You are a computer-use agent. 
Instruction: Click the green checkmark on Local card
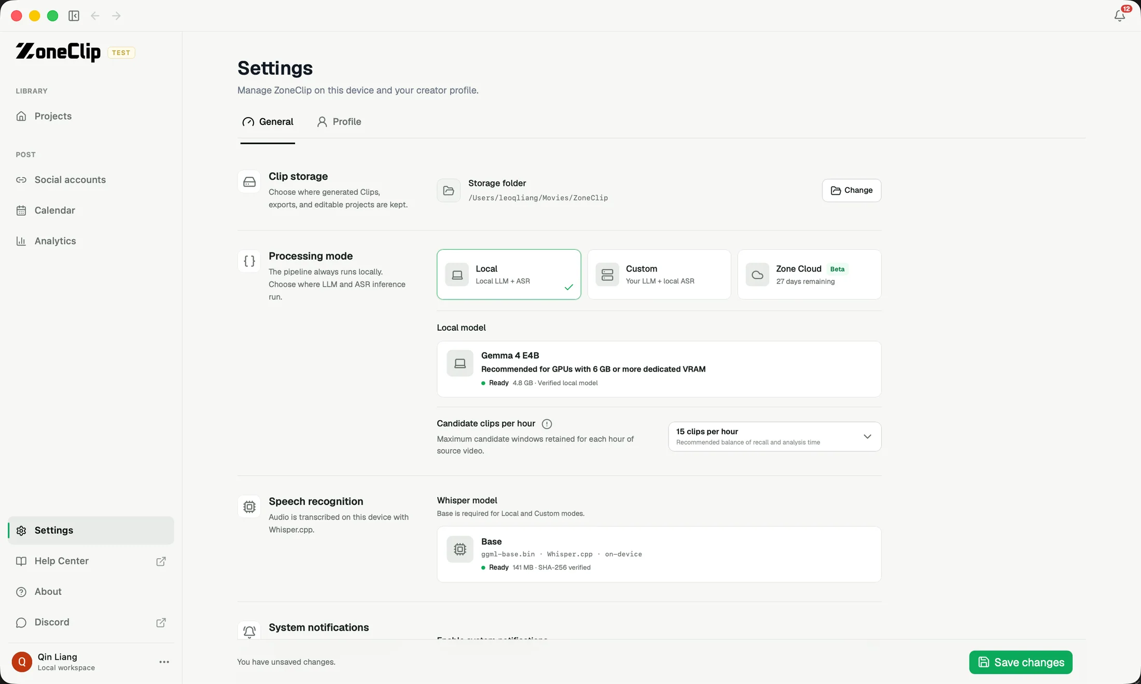pyautogui.click(x=568, y=287)
